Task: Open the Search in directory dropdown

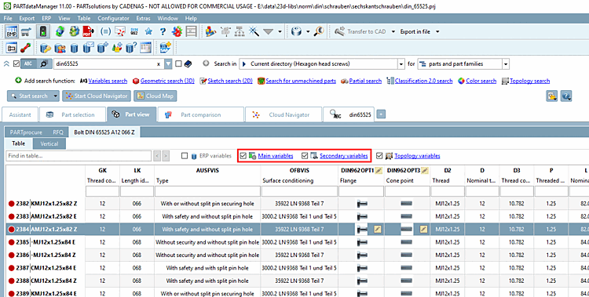Action: click(x=401, y=64)
